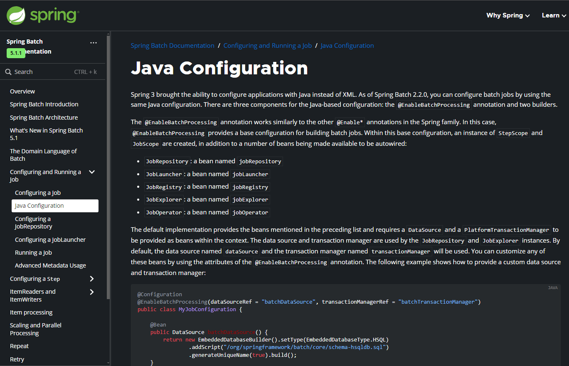This screenshot has width=569, height=366.
Task: Open Configuring a Step sidebar link
Action: click(35, 279)
